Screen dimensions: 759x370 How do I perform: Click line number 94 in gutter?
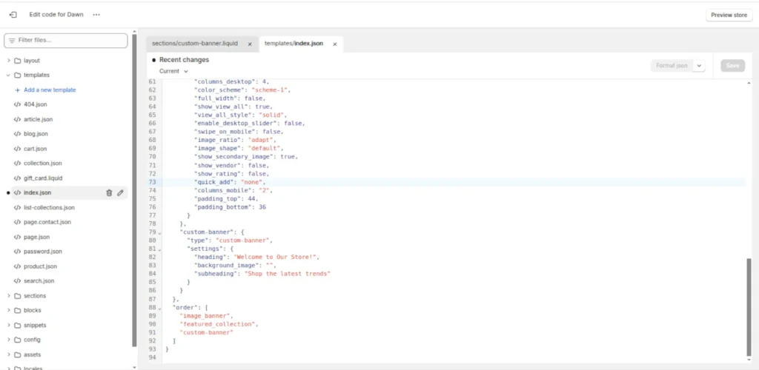coord(153,358)
